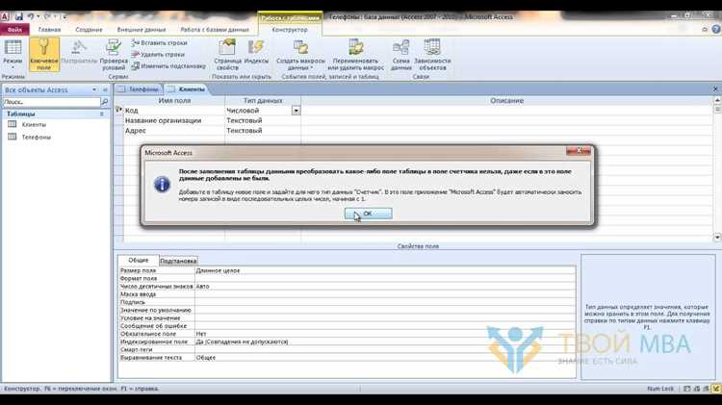Viewport: 722px width, 405px height.
Task: Click the magnifier icon beside the search field
Action: [105, 102]
